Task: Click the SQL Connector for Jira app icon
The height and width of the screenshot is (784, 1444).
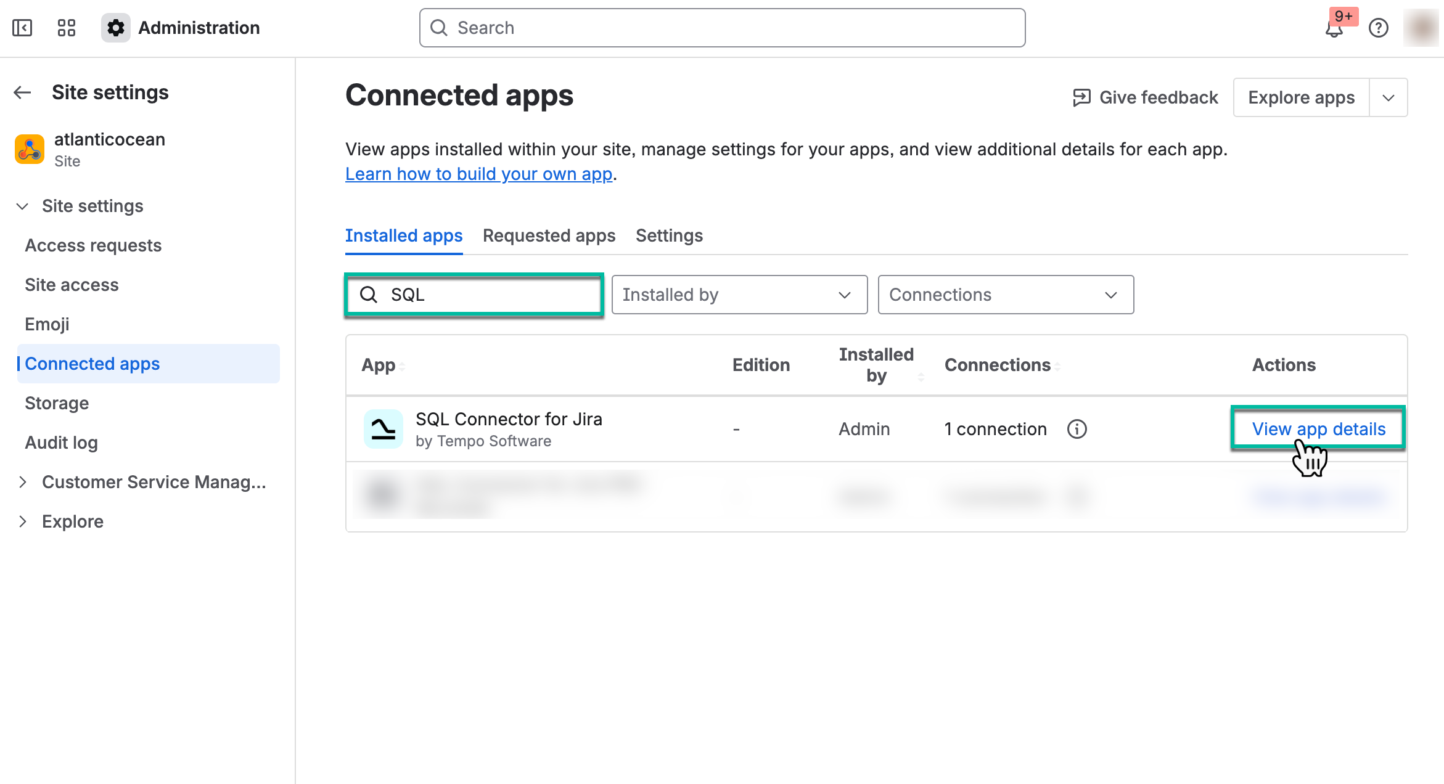Action: click(383, 428)
